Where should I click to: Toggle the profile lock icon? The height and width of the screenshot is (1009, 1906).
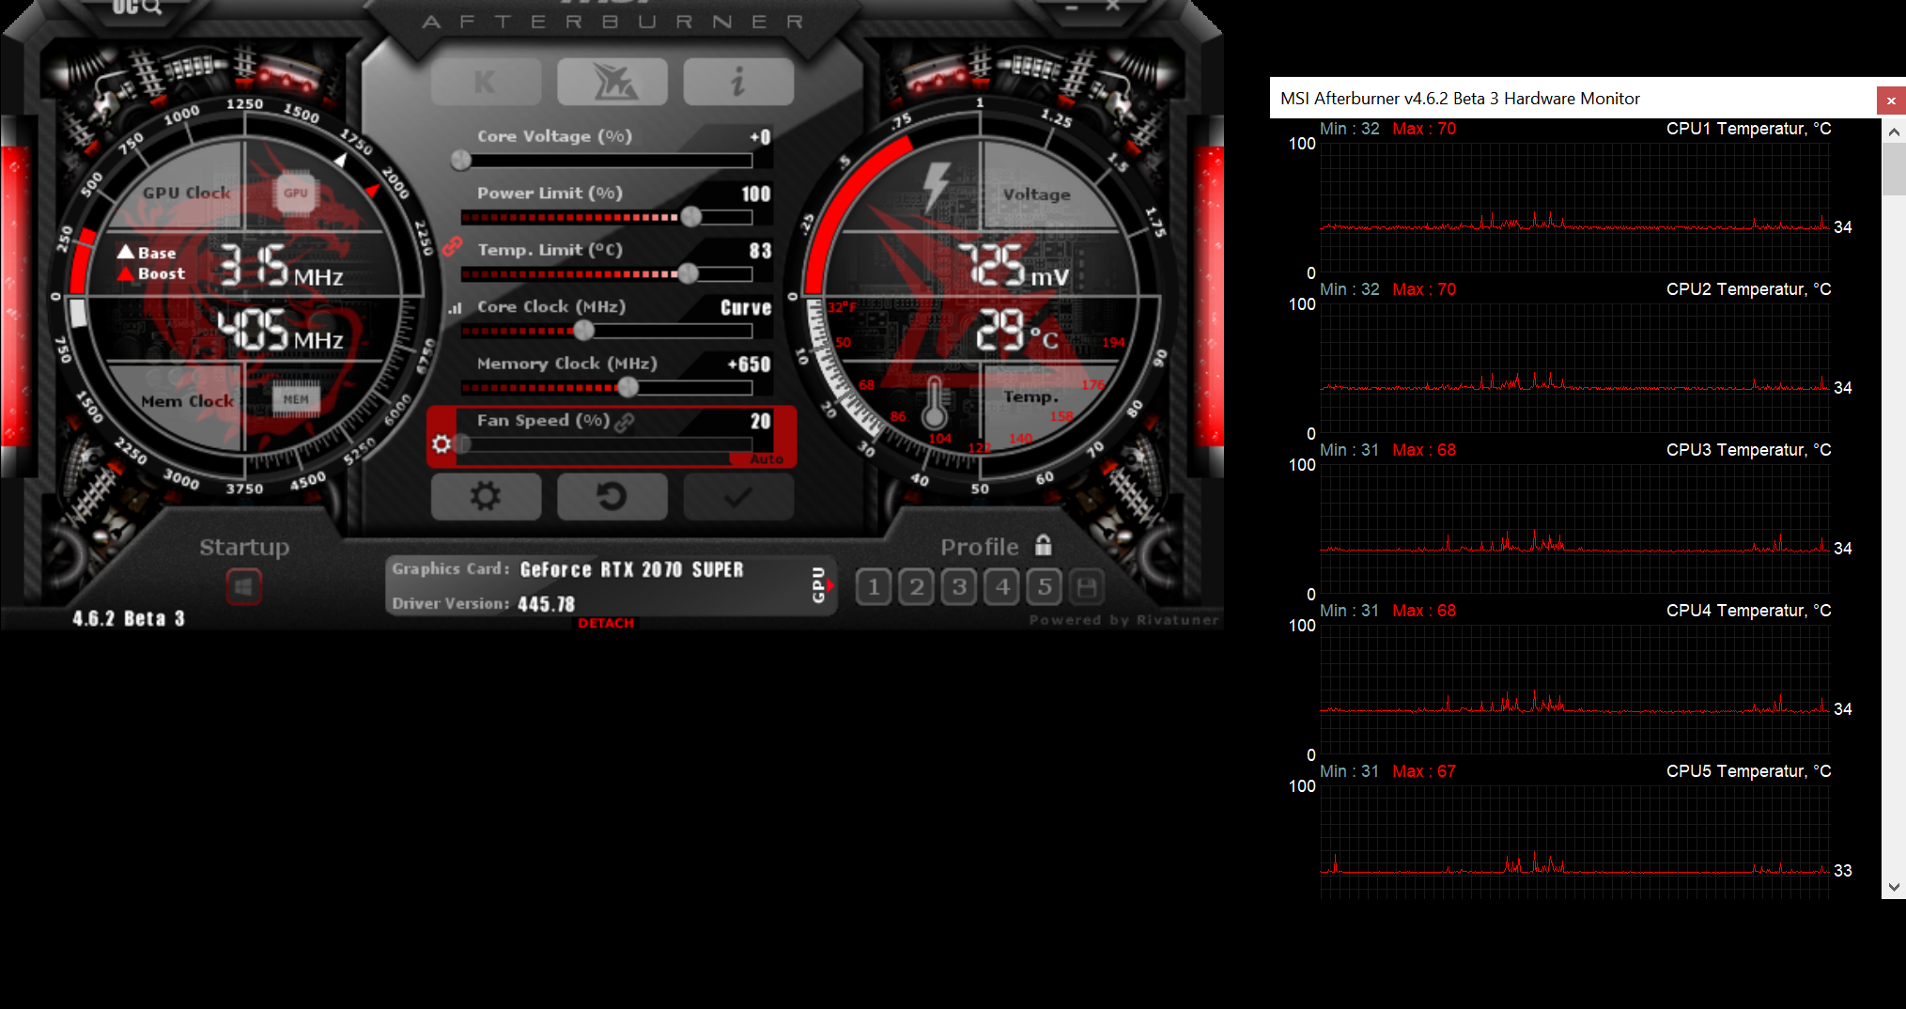[1043, 545]
